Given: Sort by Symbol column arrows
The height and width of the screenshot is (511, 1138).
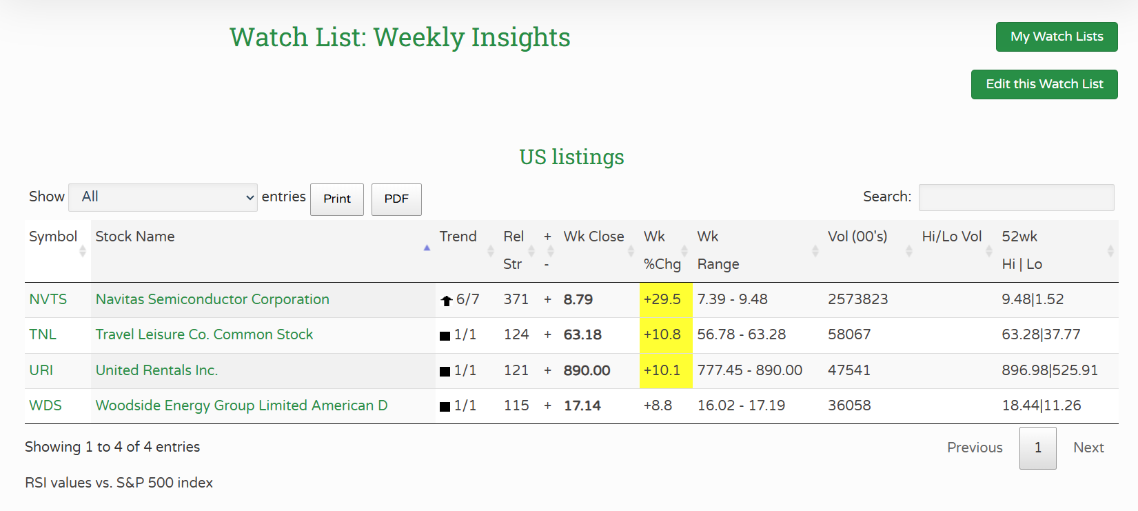Looking at the screenshot, I should 83,250.
